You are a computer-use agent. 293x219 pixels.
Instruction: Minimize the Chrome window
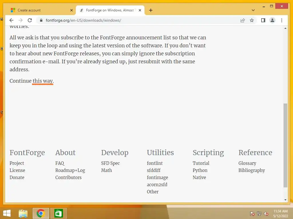(x=264, y=7)
